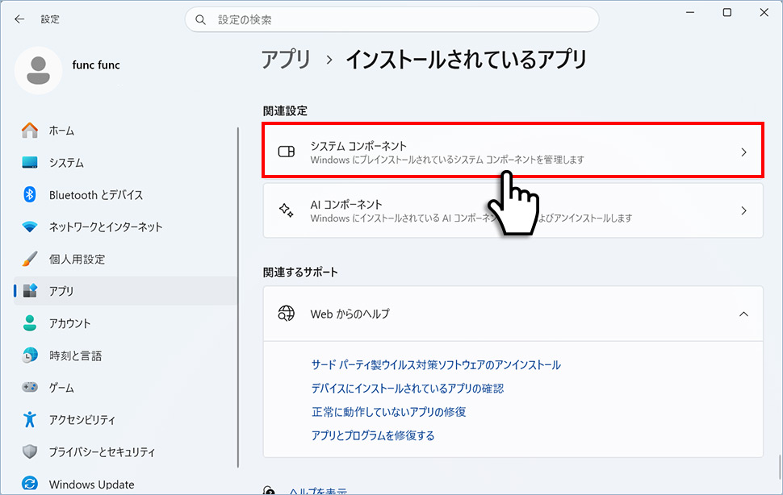Image resolution: width=783 pixels, height=495 pixels.
Task: Open アプリとプログラムを修復する link
Action: coord(373,435)
